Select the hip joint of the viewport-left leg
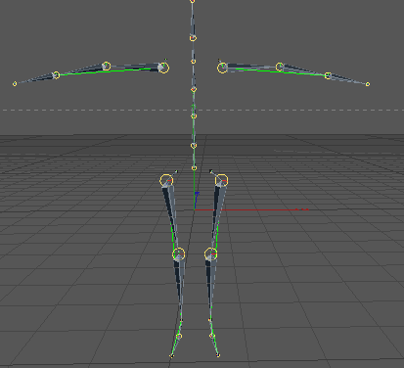Viewport: 404px width, 368px height. [166, 180]
